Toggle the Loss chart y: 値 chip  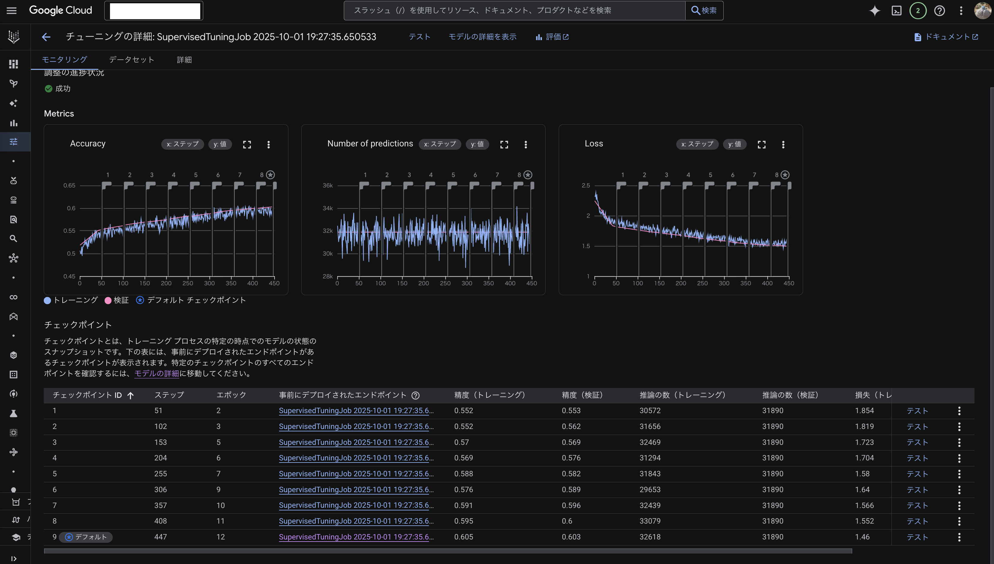click(734, 144)
